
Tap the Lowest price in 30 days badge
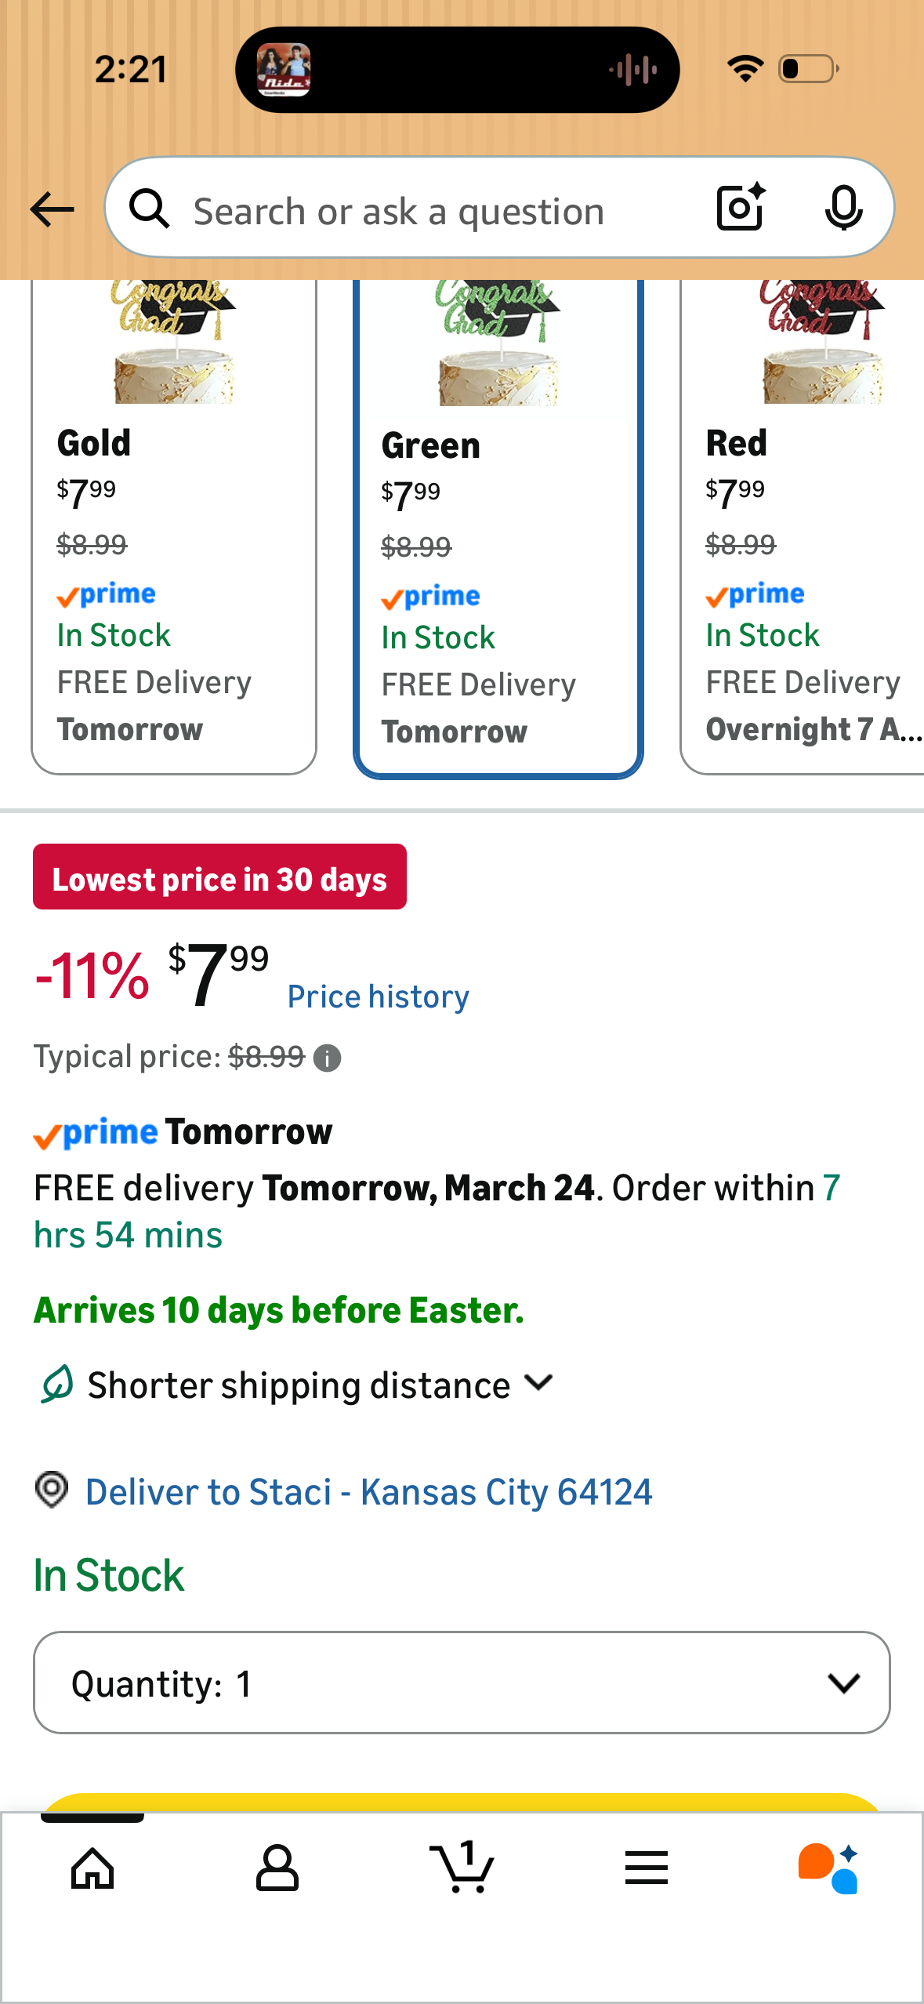coord(219,877)
